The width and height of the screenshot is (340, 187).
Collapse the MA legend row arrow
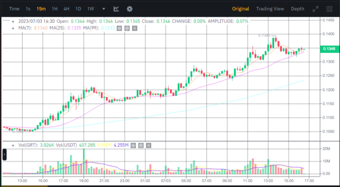pyautogui.click(x=13, y=28)
